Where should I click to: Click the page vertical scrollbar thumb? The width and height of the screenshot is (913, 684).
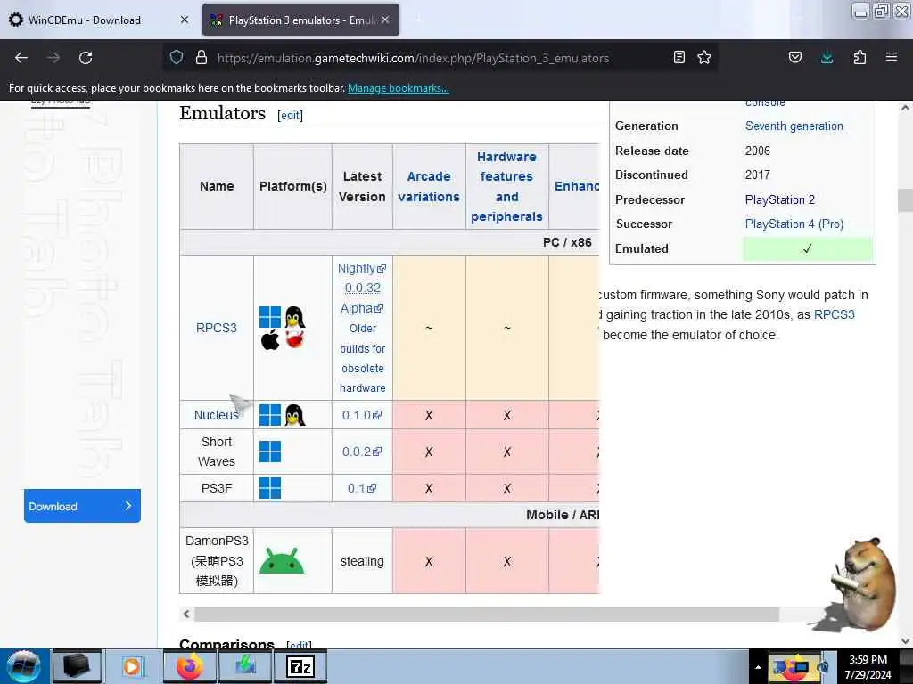click(x=905, y=200)
